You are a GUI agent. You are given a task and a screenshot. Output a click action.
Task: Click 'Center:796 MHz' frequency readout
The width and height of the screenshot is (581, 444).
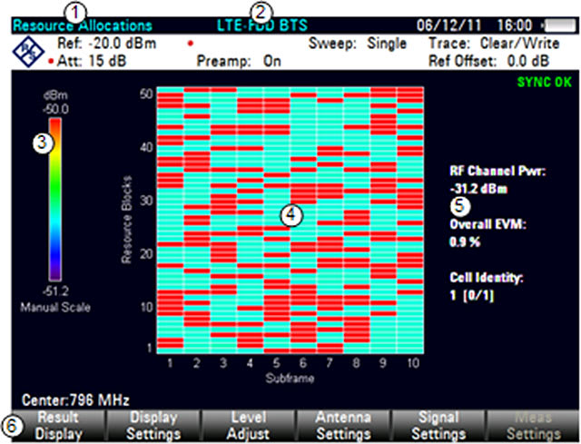75,400
